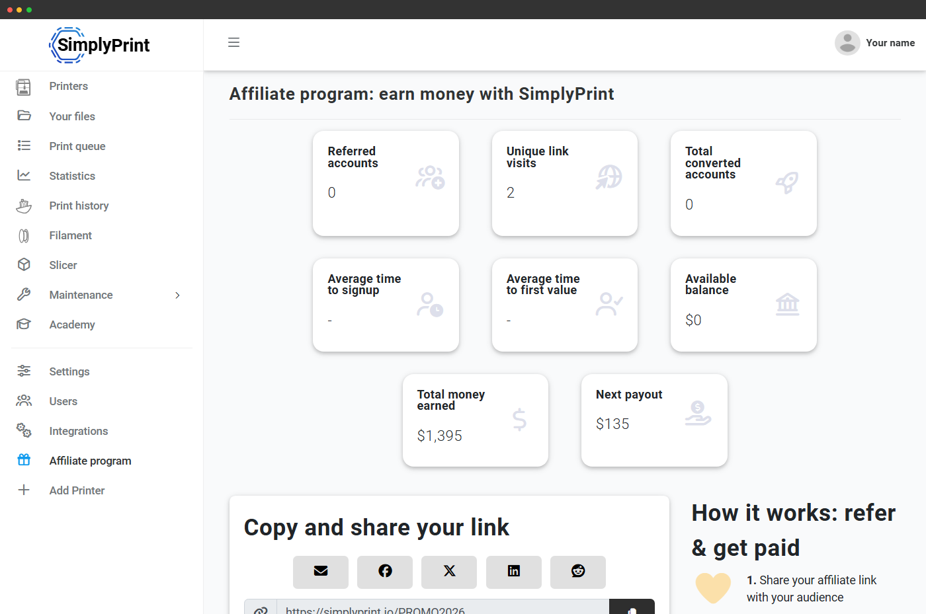
Task: Click the bank icon in Available balance
Action: [x=787, y=304]
